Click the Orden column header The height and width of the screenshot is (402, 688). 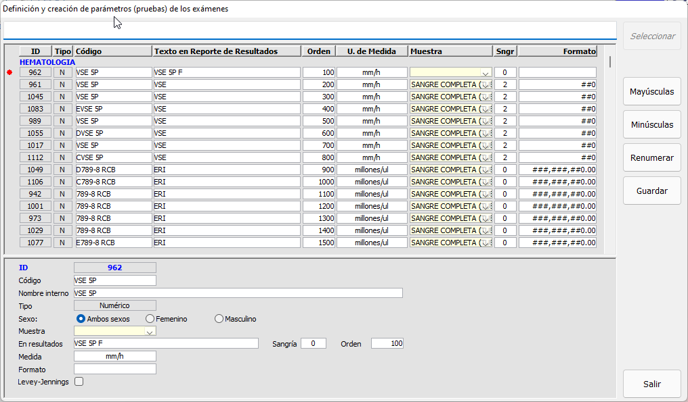coord(319,51)
